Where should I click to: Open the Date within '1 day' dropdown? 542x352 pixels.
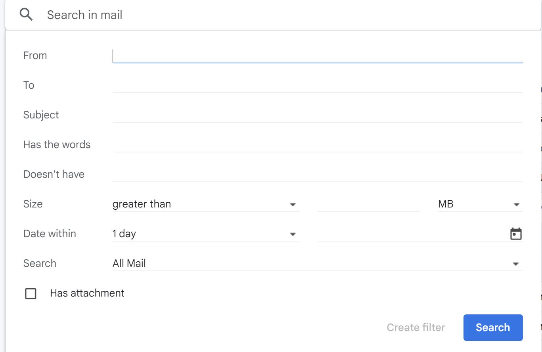206,234
